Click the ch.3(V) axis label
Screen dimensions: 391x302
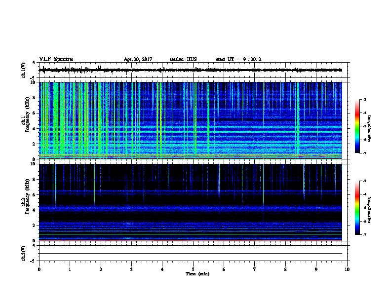(x=23, y=254)
